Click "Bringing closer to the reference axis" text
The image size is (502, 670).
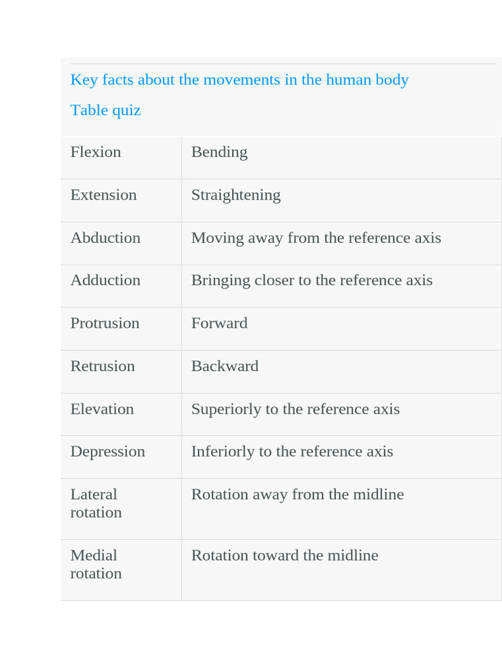pos(311,280)
